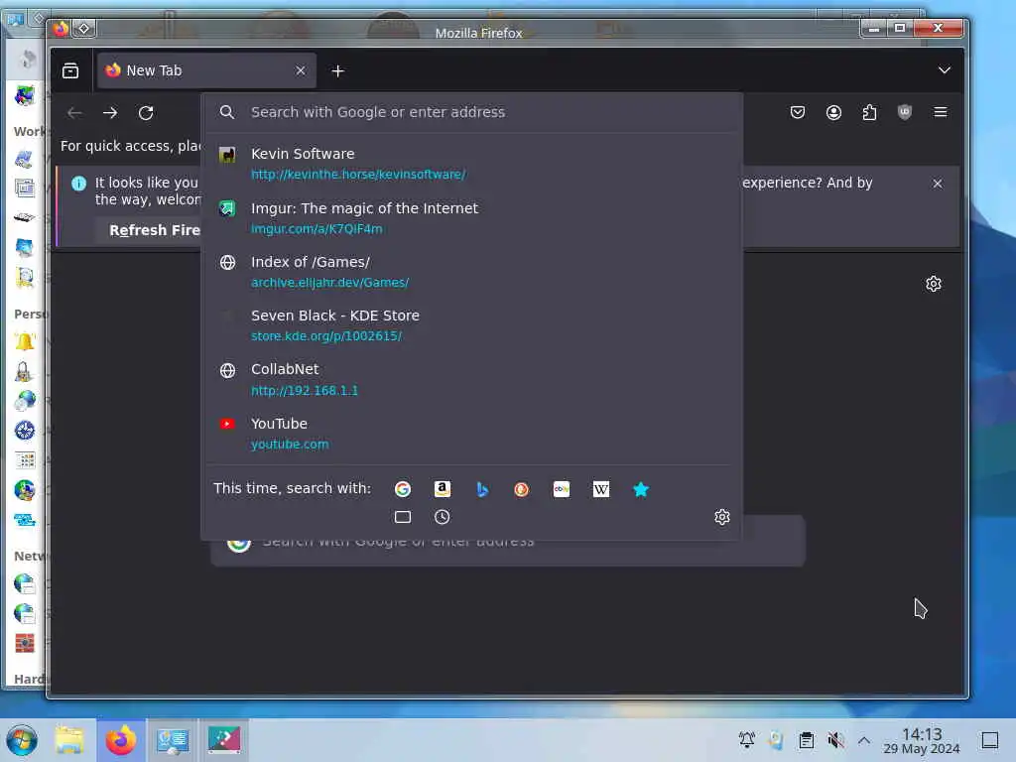Click Firefox icon in the taskbar
Viewport: 1016px width, 762px height.
coord(121,740)
